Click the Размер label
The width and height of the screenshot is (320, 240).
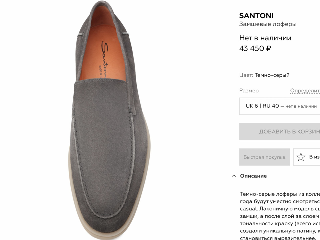tap(249, 90)
